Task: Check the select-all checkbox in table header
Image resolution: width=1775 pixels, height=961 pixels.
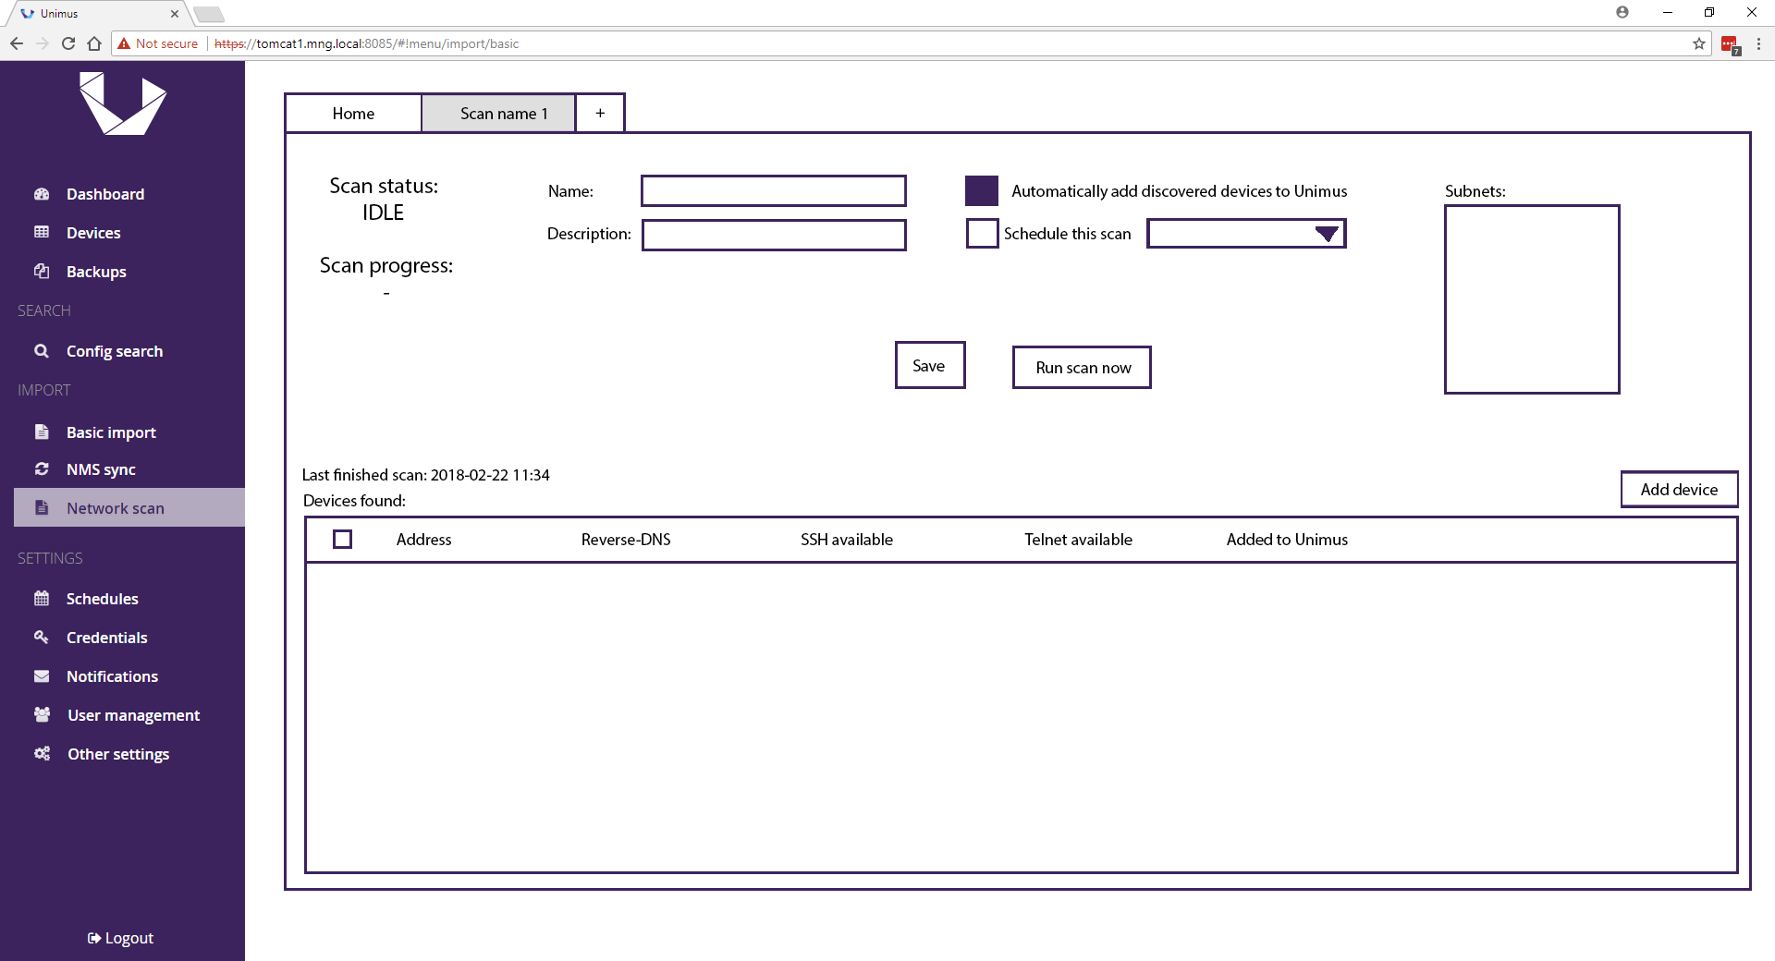Action: [x=342, y=539]
